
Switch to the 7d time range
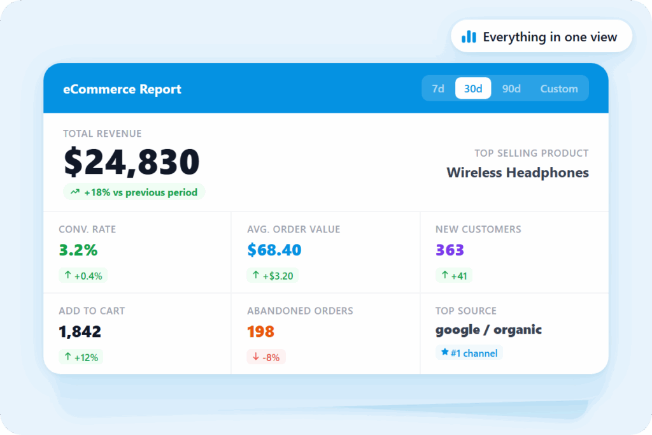coord(438,89)
